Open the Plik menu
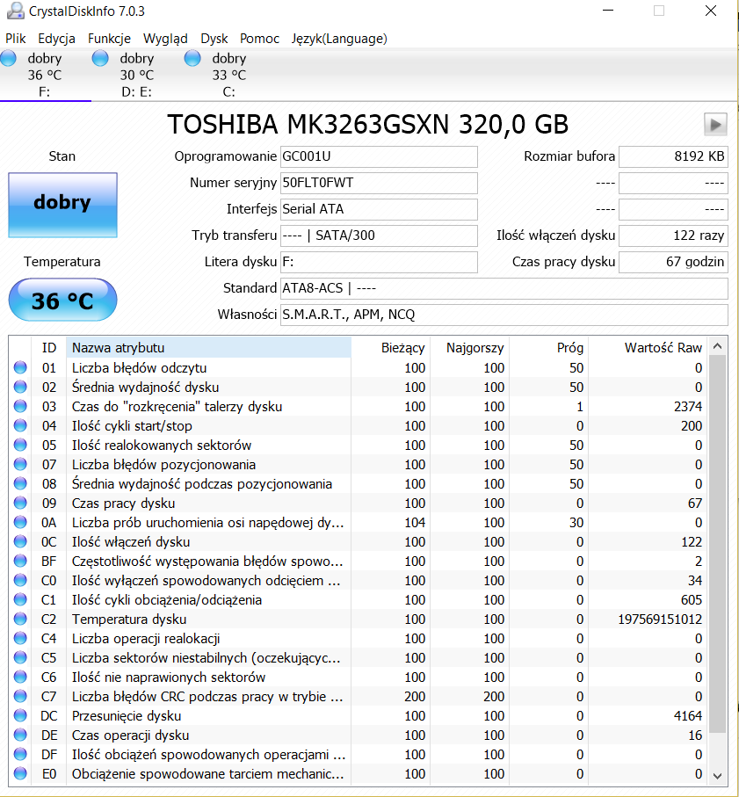This screenshot has height=797, width=739. [16, 39]
